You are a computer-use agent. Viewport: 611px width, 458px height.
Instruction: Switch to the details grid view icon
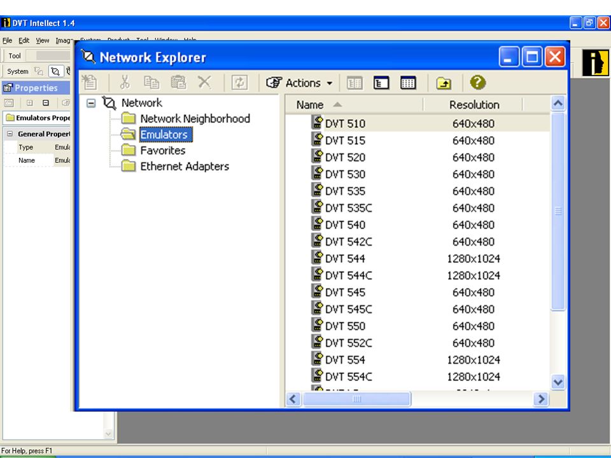408,83
